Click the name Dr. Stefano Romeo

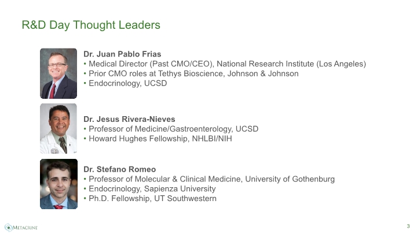click(120, 169)
